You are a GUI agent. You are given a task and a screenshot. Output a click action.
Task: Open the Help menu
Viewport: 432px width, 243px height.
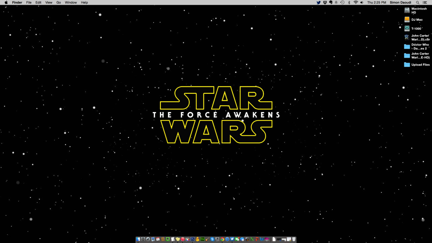(84, 2)
